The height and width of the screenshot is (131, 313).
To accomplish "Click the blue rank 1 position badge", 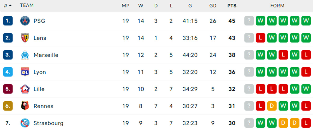I will 8,21.
